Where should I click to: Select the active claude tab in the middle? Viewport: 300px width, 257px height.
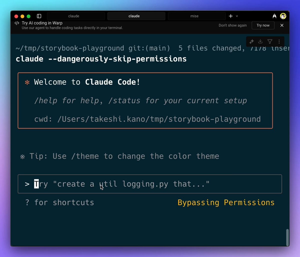pos(136,16)
